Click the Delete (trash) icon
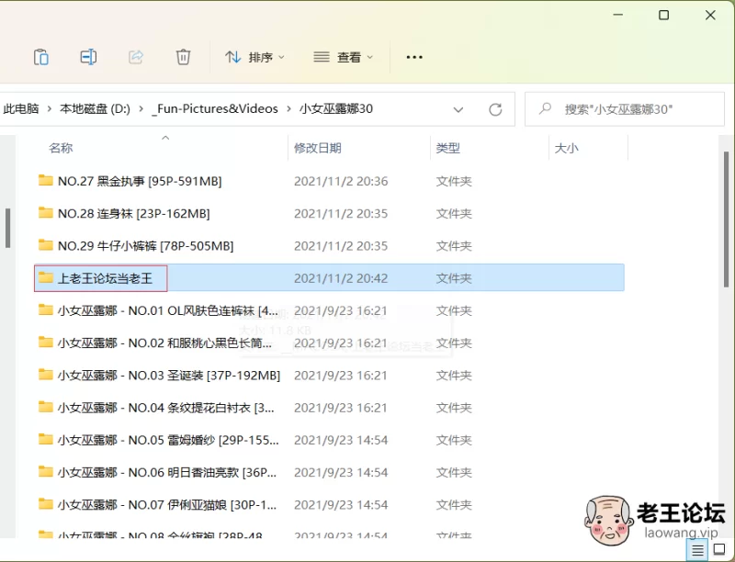Viewport: 735px width, 562px height. 183,56
